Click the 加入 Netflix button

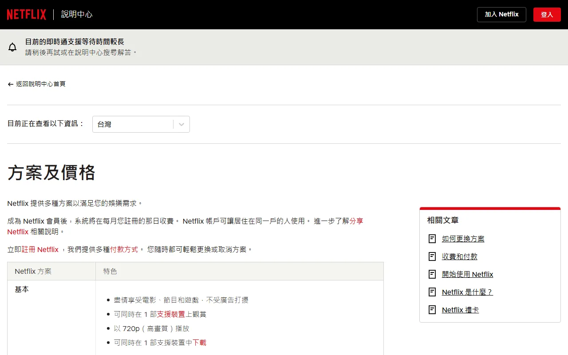(x=501, y=14)
